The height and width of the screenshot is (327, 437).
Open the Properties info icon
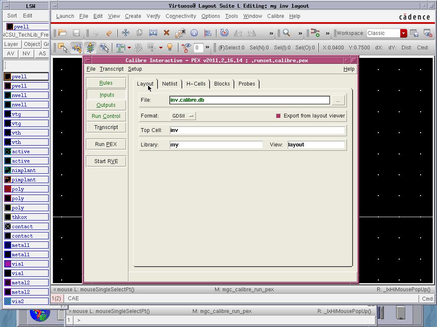click(194, 33)
